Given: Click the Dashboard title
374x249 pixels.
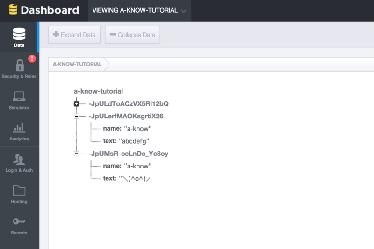Looking at the screenshot, I should pos(50,10).
